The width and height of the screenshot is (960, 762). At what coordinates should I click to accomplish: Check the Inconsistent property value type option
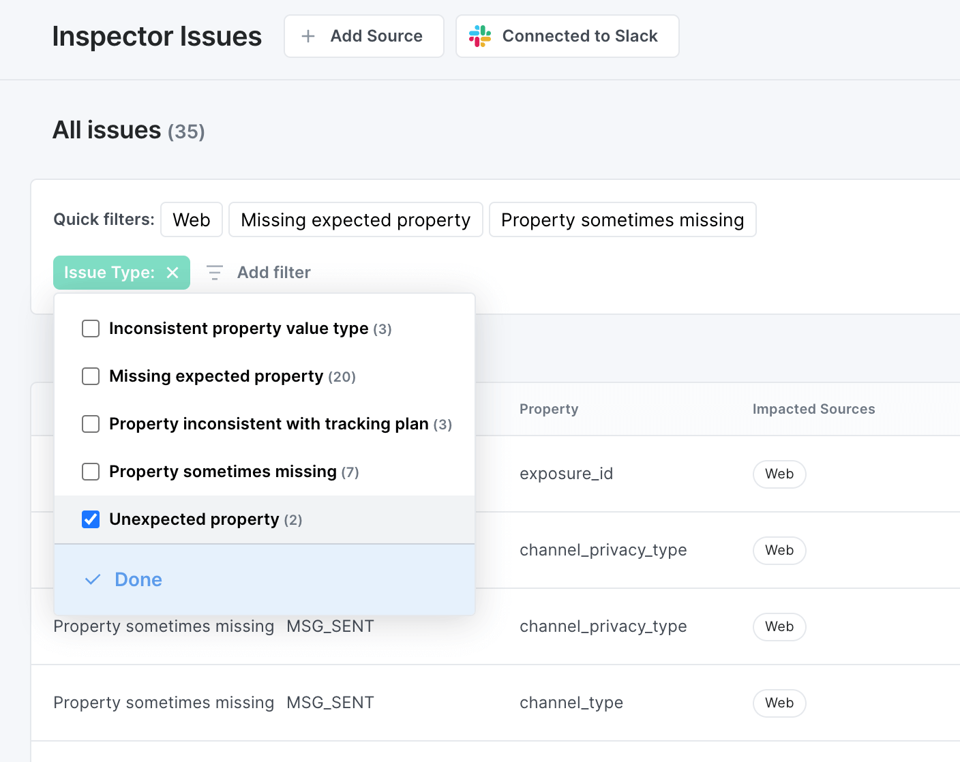click(x=91, y=329)
